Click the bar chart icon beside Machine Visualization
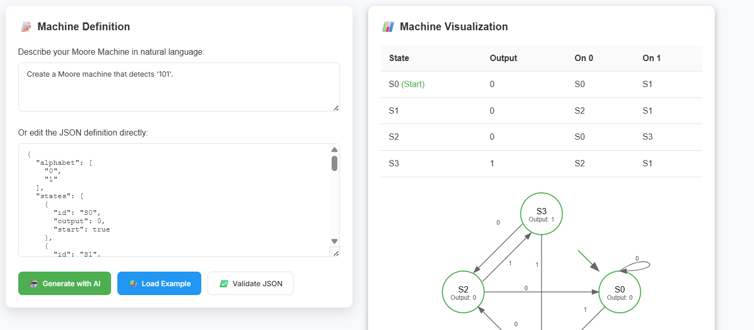The height and width of the screenshot is (330, 754). pos(387,26)
